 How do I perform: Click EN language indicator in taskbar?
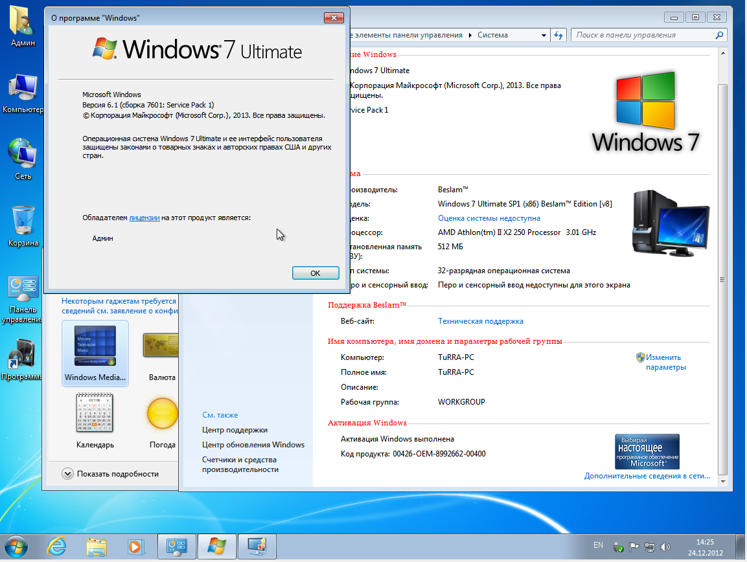pos(598,545)
